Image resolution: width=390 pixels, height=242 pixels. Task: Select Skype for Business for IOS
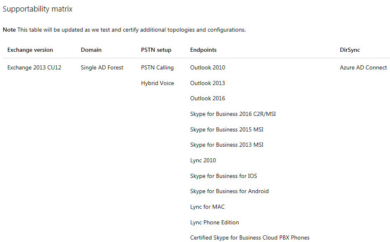(x=223, y=176)
